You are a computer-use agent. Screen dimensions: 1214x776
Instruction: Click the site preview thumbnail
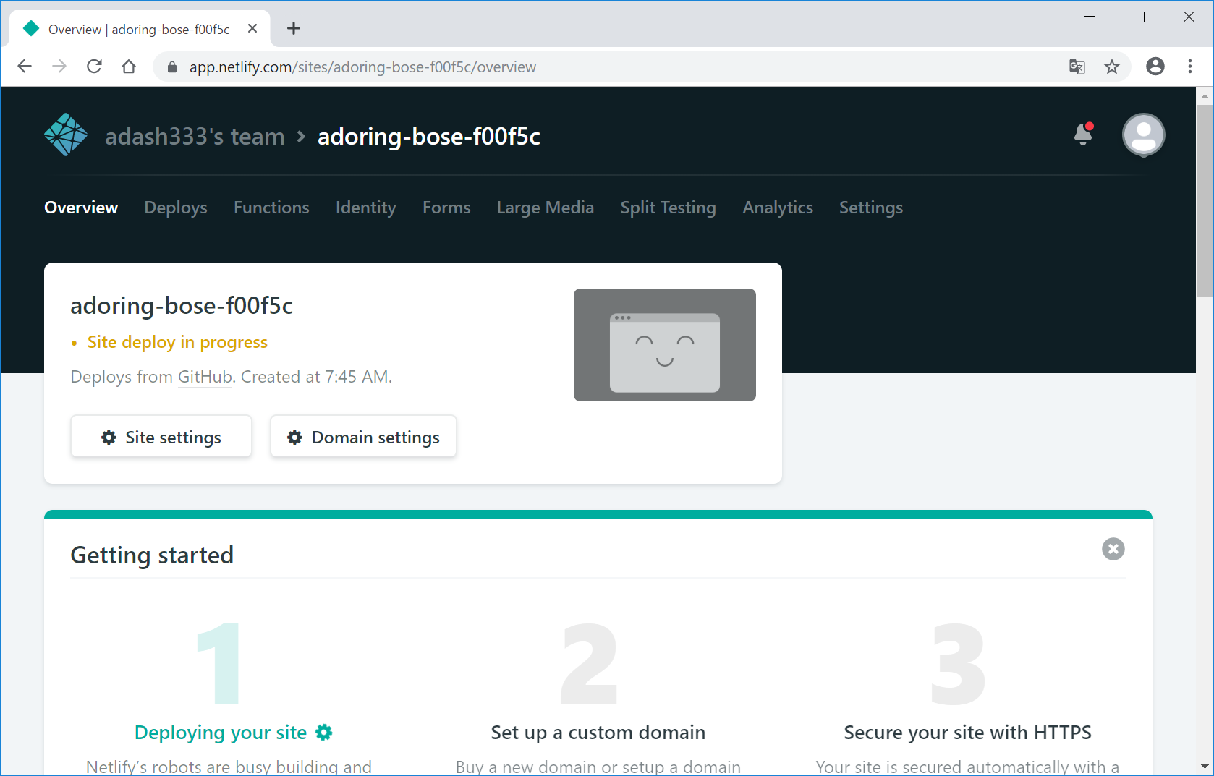pyautogui.click(x=664, y=345)
